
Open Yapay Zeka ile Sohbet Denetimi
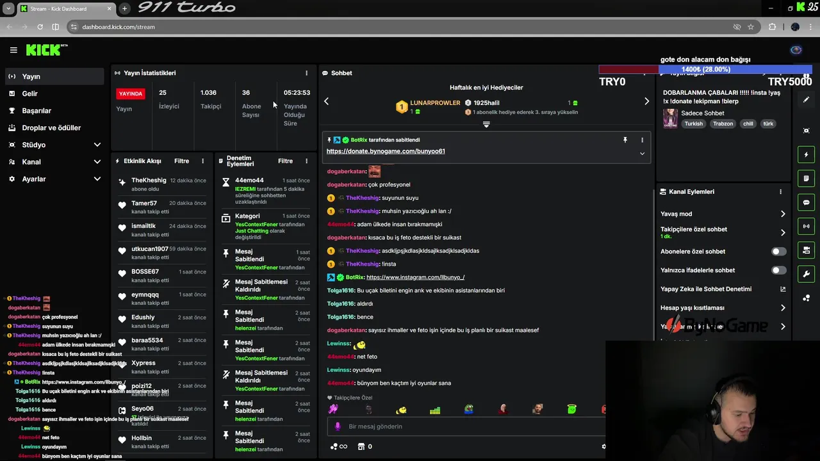[x=723, y=289]
